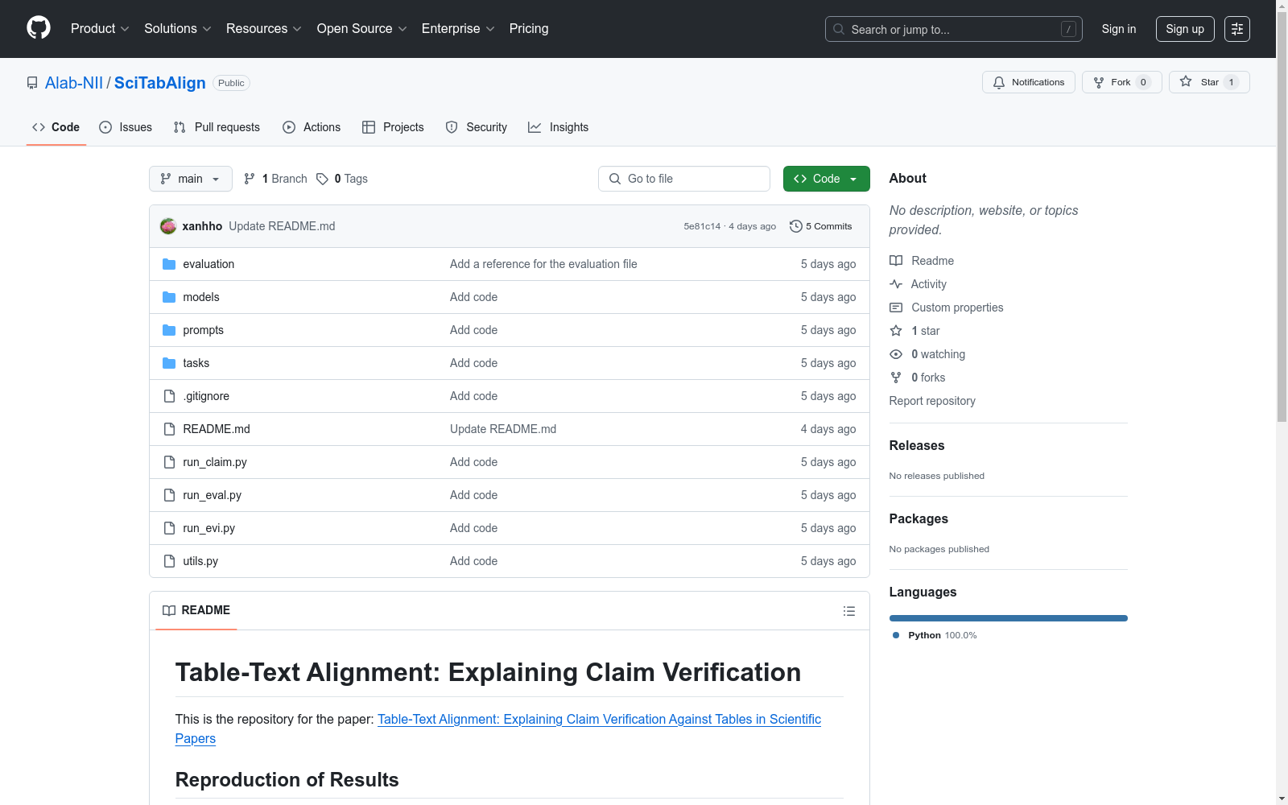
Task: Switch to the Actions tab
Action: 312,127
